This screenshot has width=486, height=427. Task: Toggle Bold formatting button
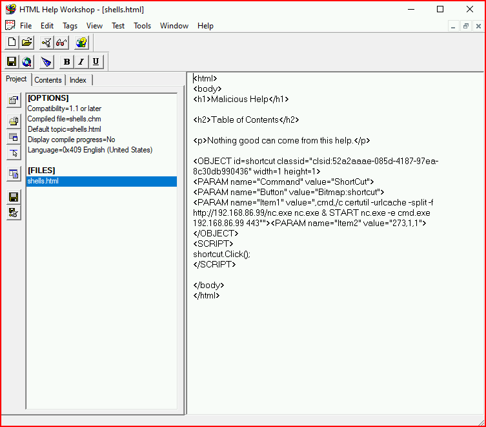(66, 62)
